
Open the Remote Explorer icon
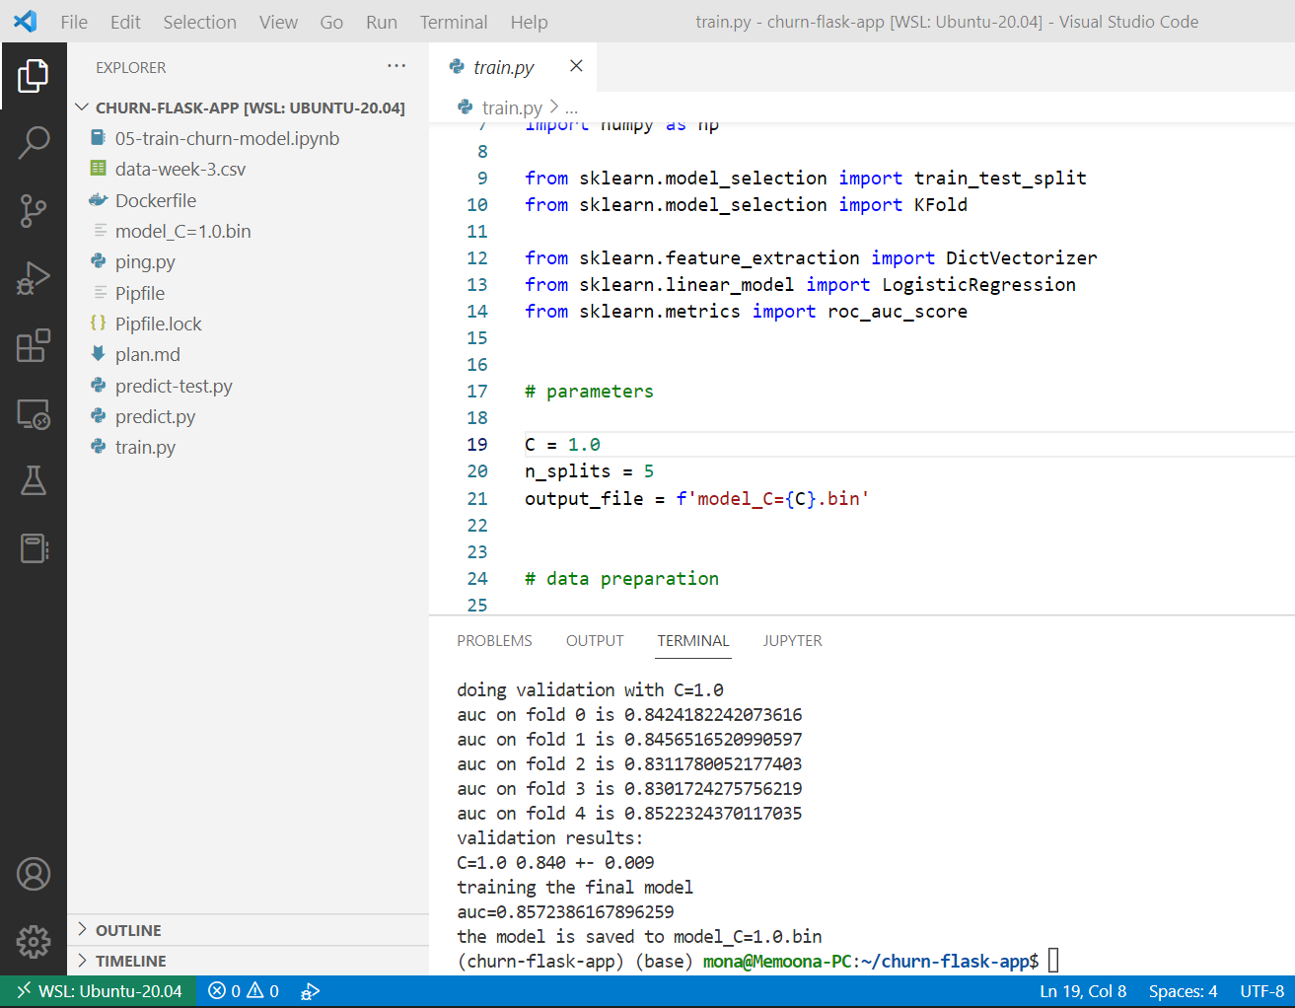click(x=34, y=413)
